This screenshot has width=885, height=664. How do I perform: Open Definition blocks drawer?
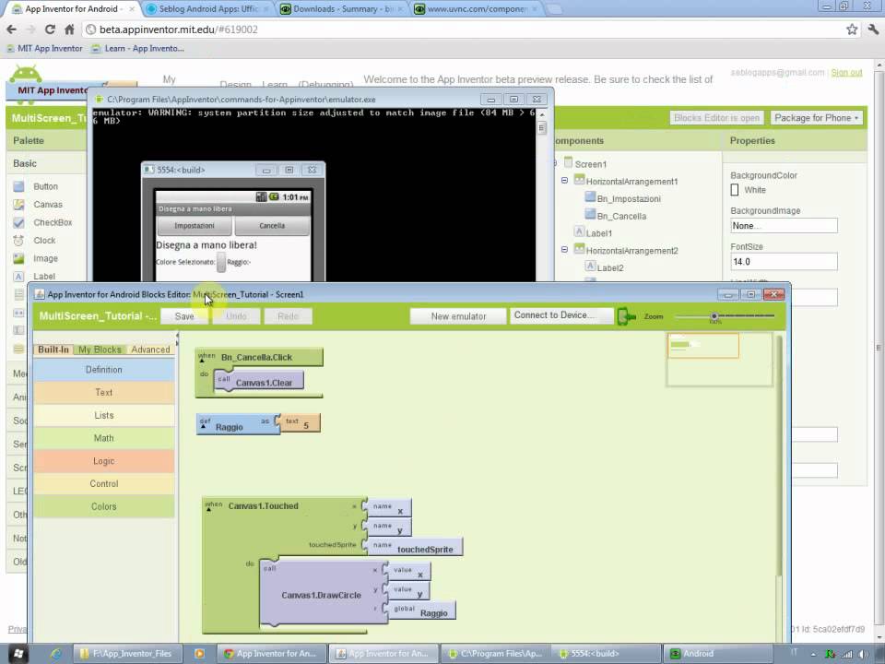pos(104,370)
